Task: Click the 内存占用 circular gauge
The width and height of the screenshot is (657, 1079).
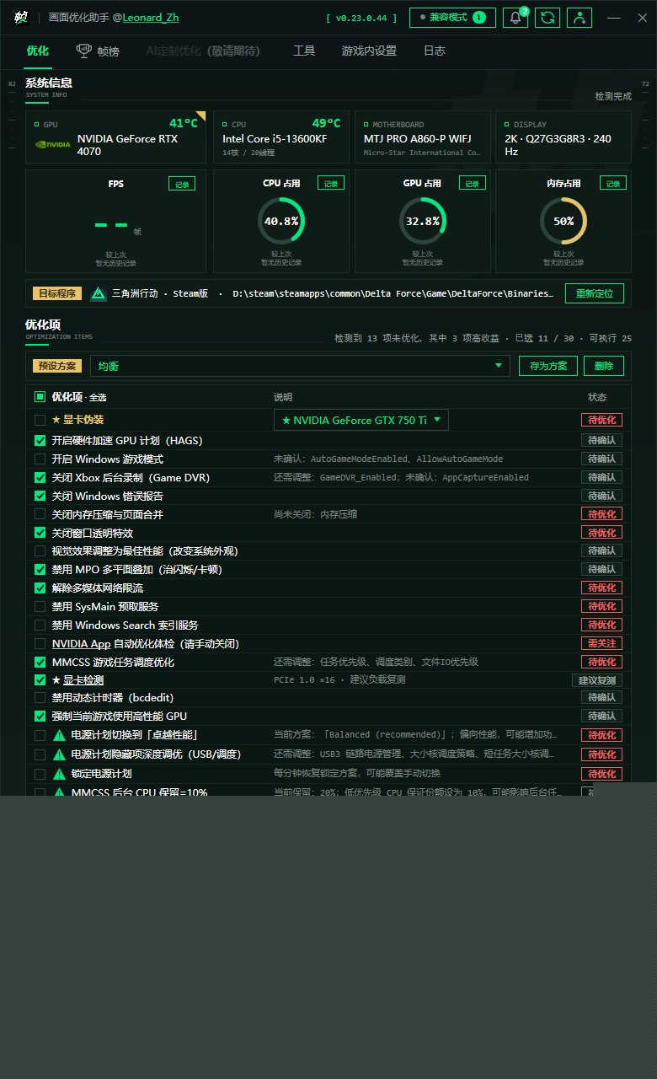Action: (564, 221)
